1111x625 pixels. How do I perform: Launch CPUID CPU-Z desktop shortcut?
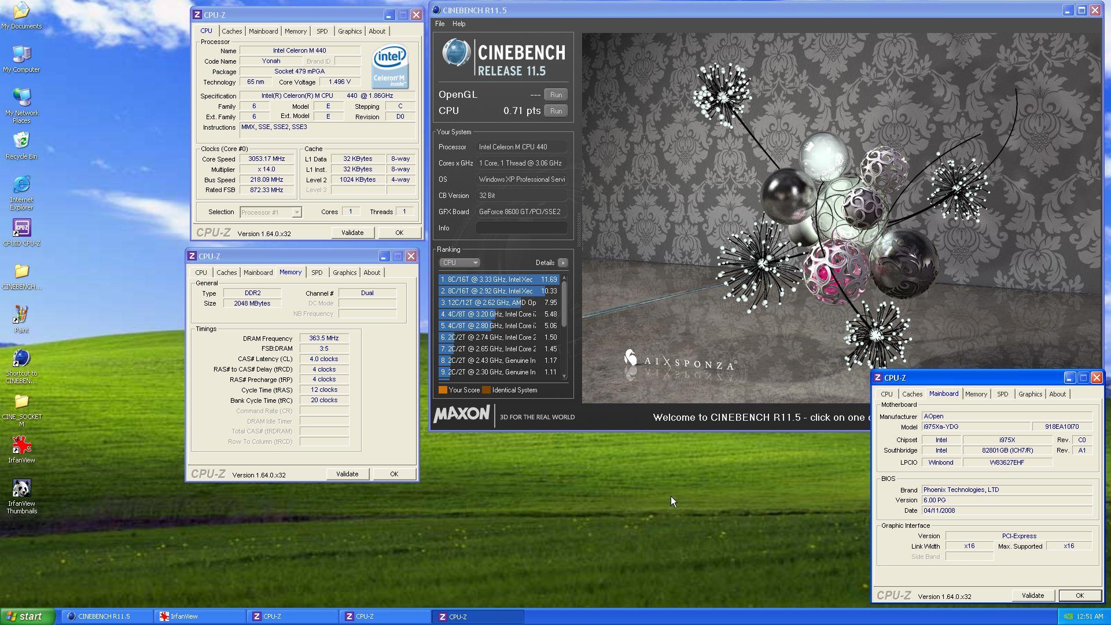click(x=21, y=233)
